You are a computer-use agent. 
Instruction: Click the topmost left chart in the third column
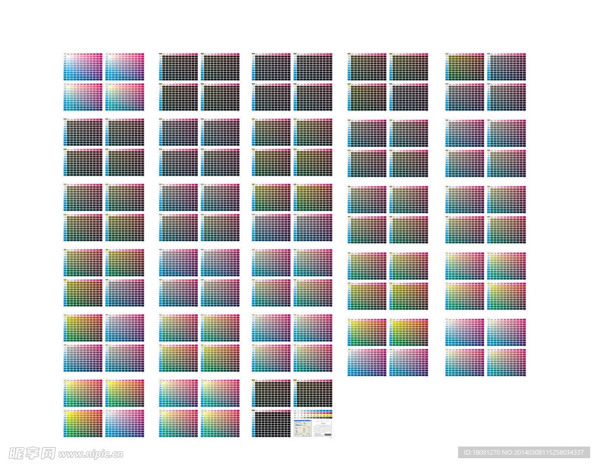271,66
